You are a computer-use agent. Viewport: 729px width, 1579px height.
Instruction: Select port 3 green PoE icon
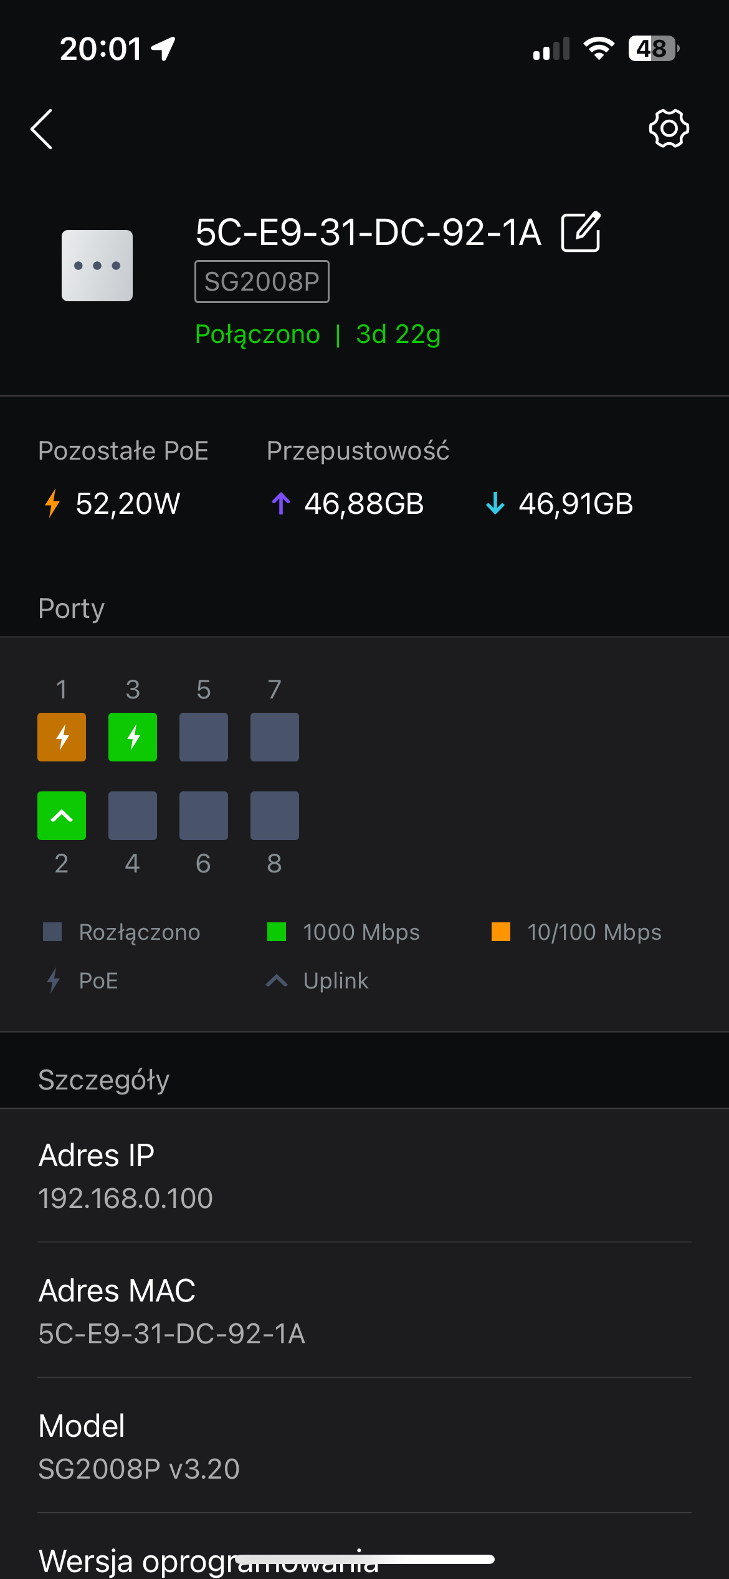(x=133, y=737)
